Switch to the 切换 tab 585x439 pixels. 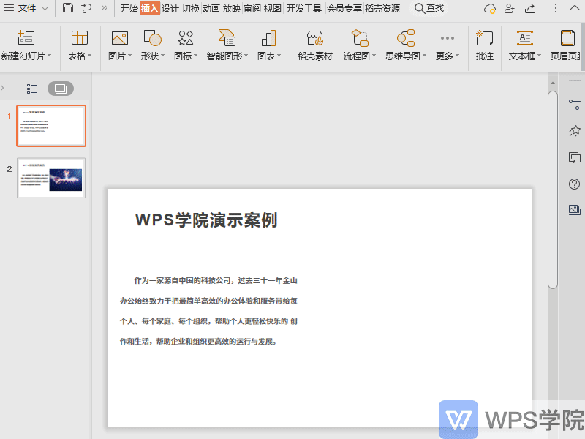191,8
